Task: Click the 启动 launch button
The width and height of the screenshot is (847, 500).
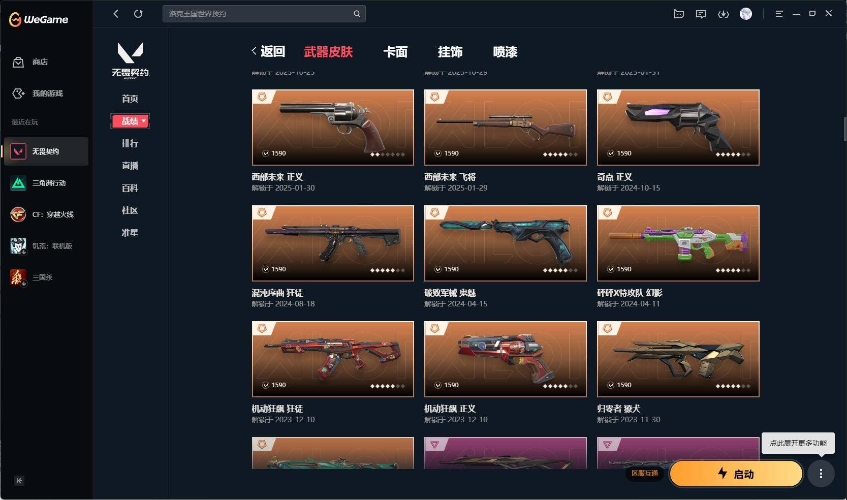Action: click(x=736, y=474)
